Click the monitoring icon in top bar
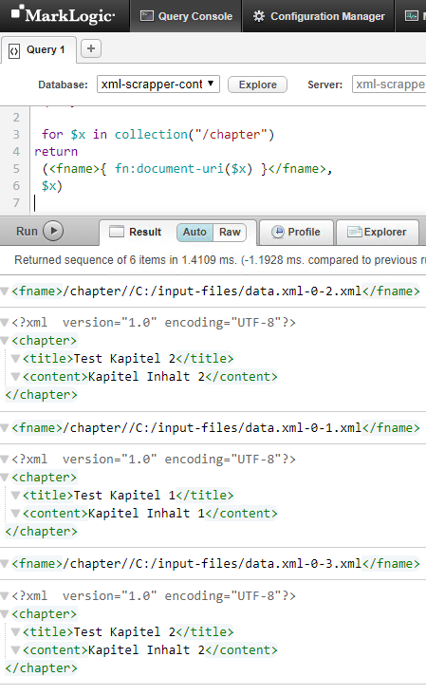This screenshot has height=695, width=426. [x=412, y=16]
